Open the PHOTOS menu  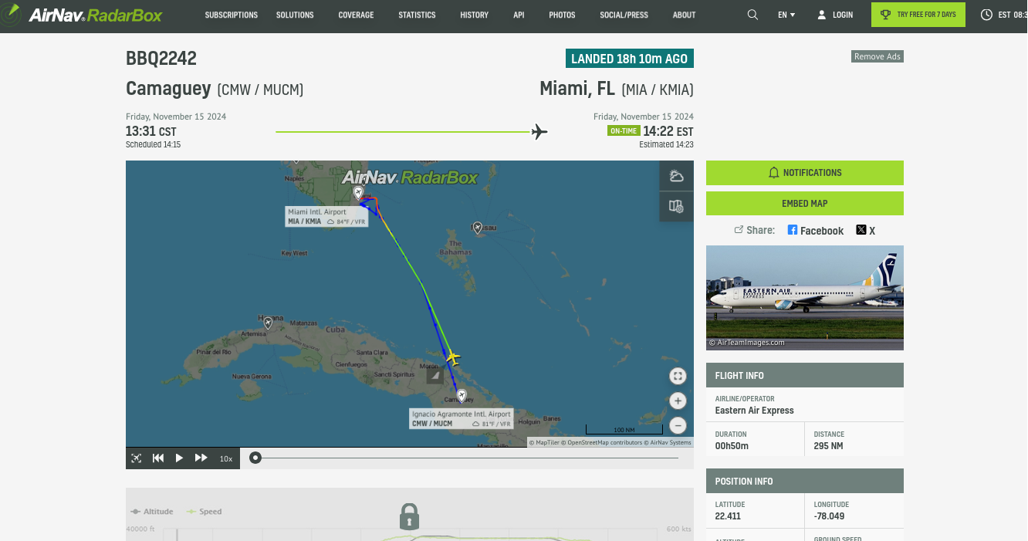(562, 15)
